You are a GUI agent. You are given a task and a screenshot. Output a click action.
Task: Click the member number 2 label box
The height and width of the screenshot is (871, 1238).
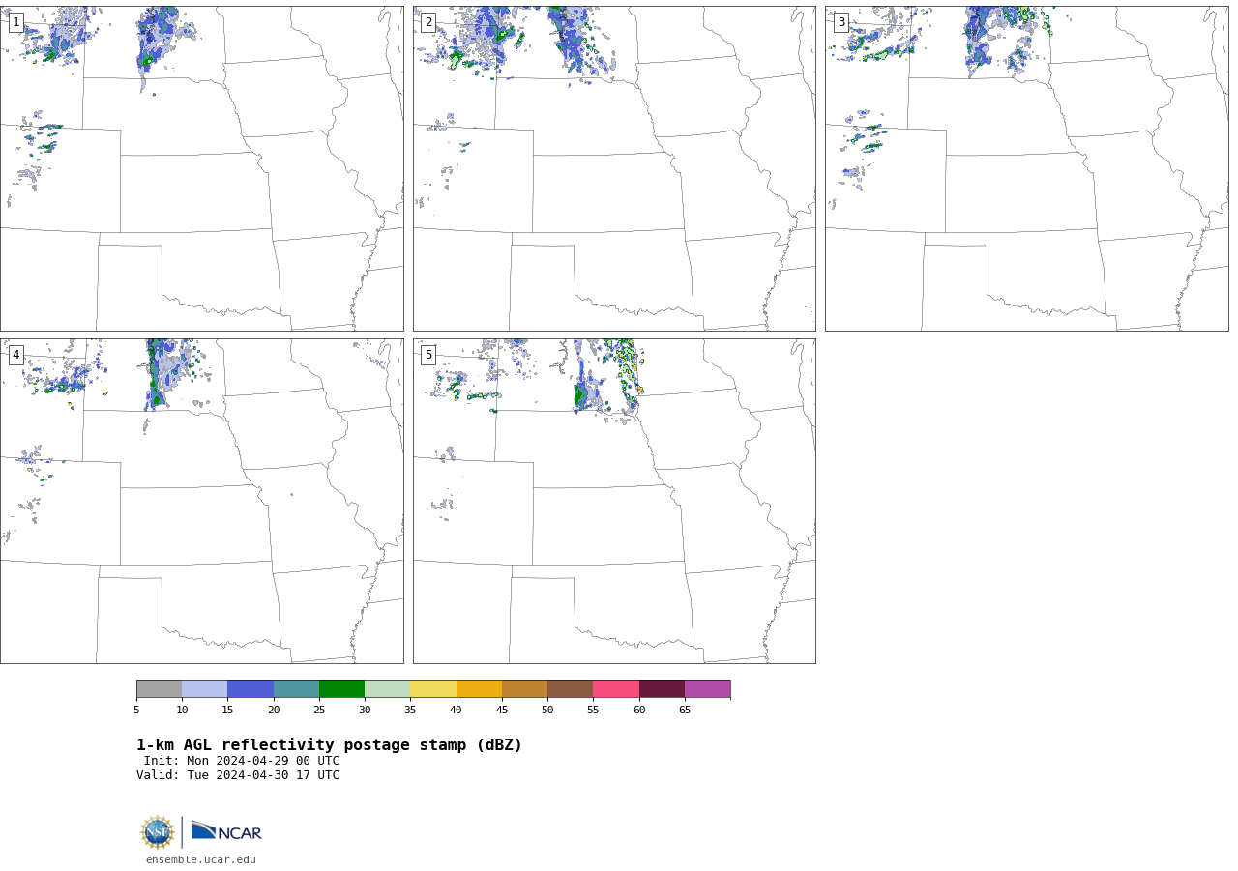click(x=428, y=22)
